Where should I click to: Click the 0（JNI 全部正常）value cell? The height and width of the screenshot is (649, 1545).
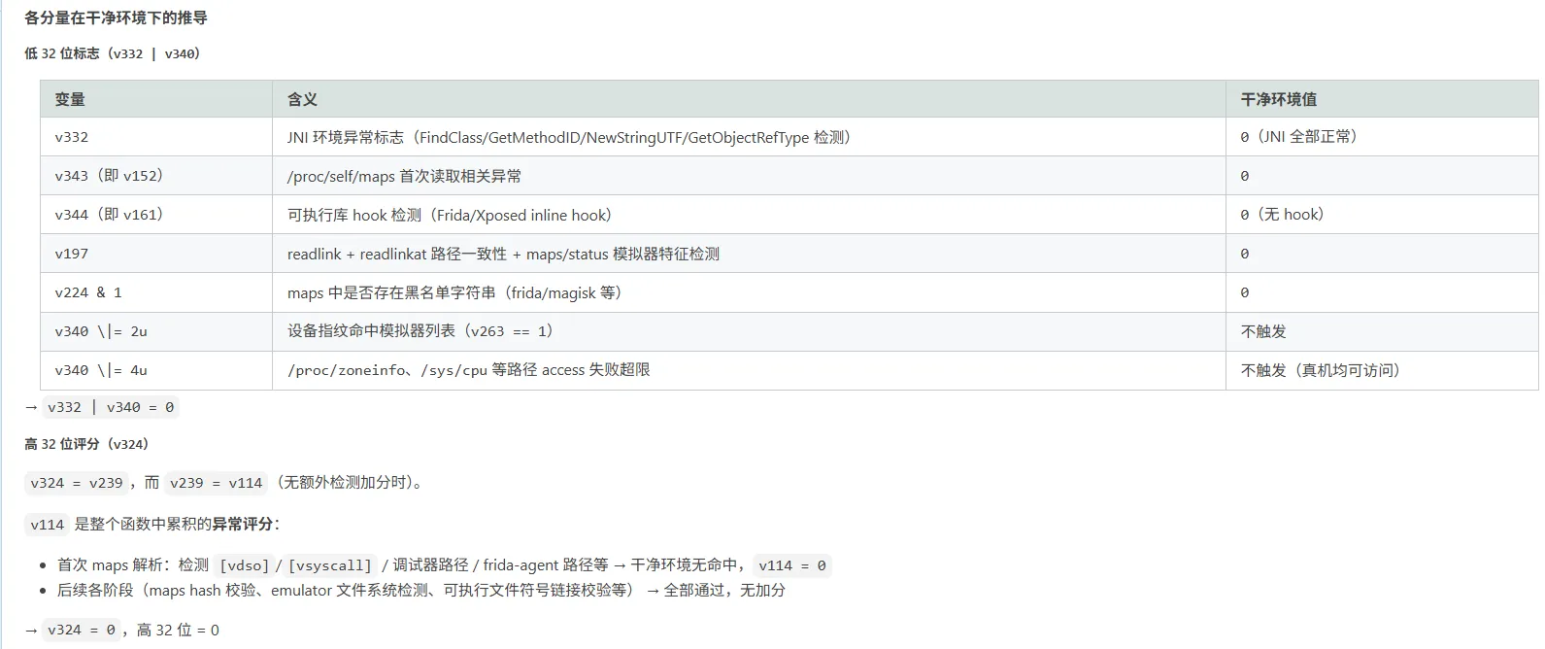pos(1298,137)
